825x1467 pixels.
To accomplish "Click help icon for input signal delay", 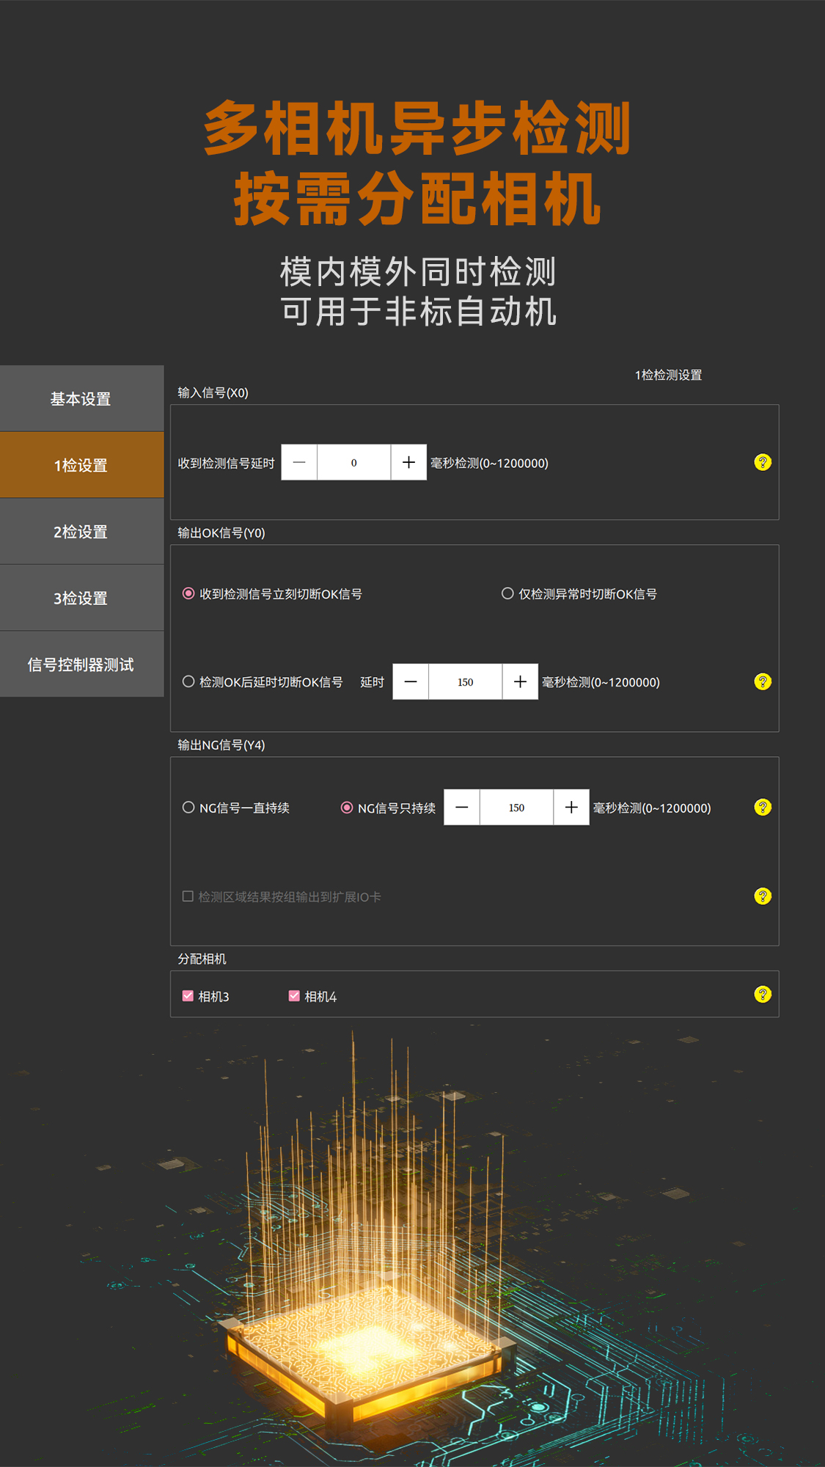I will pyautogui.click(x=763, y=462).
